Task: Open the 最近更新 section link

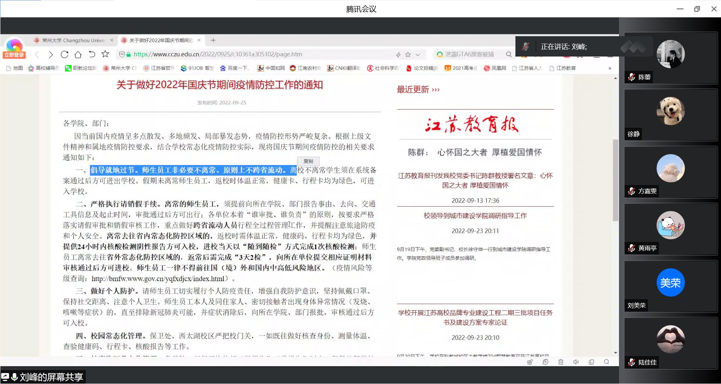Action: 418,90
